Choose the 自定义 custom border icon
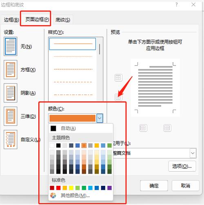The image size is (204, 205). [11, 139]
